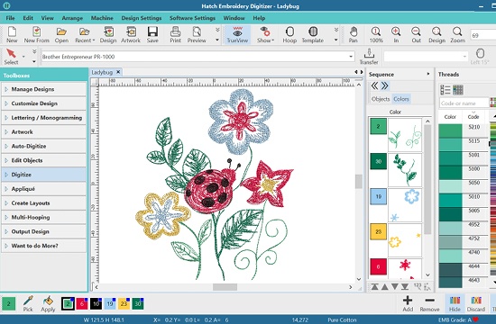Remove a color from the palette
This screenshot has height=324, width=496.
[x=429, y=304]
